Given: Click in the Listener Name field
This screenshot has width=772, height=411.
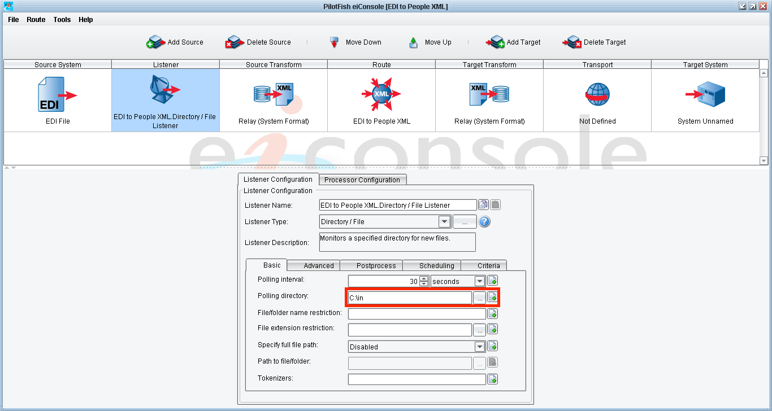Looking at the screenshot, I should [397, 205].
